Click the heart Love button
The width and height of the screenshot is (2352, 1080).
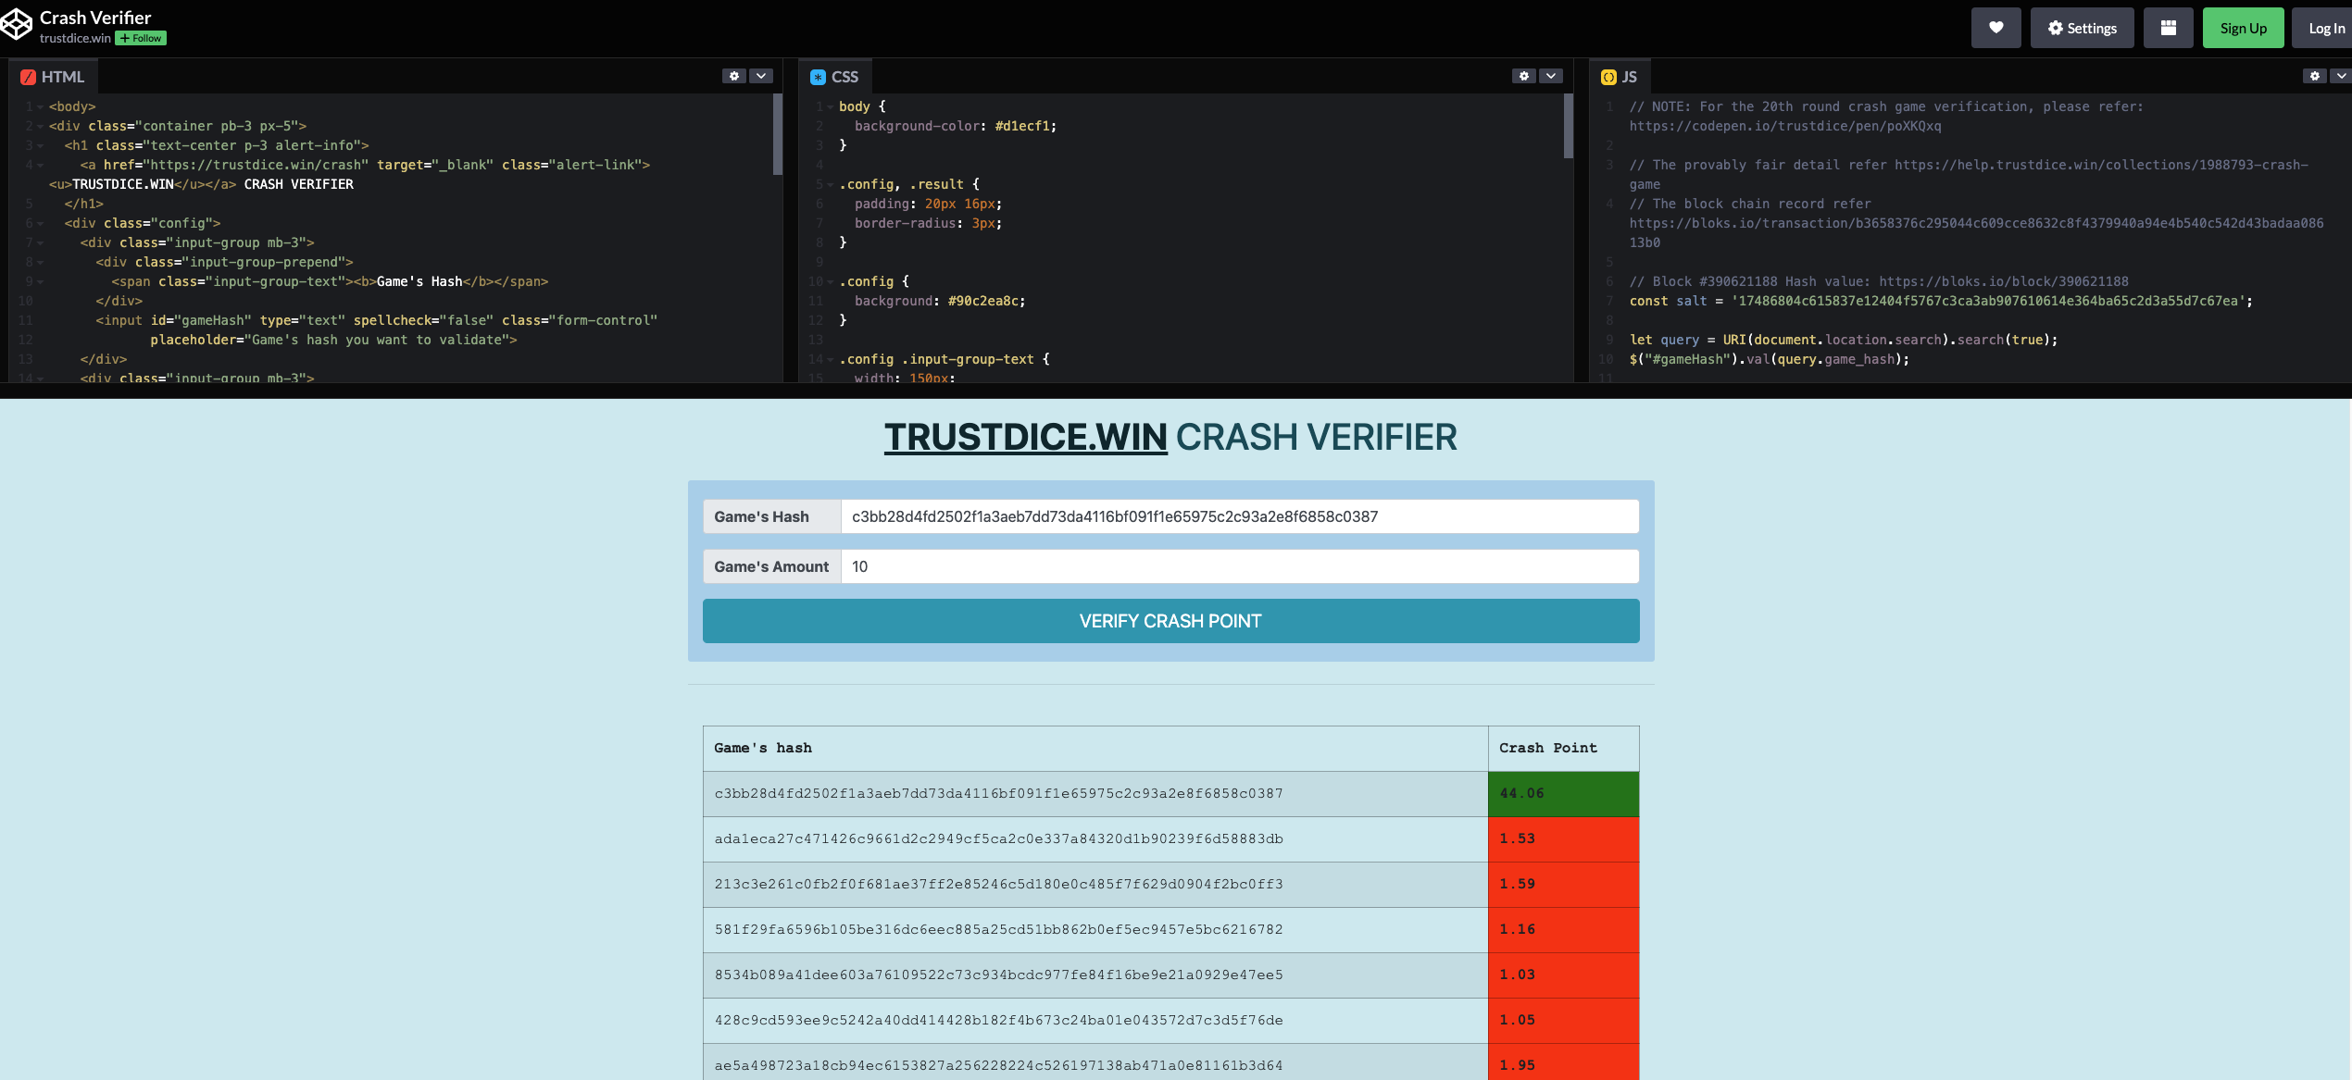(1995, 28)
